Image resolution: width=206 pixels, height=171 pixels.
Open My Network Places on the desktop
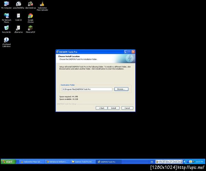(x=7, y=18)
